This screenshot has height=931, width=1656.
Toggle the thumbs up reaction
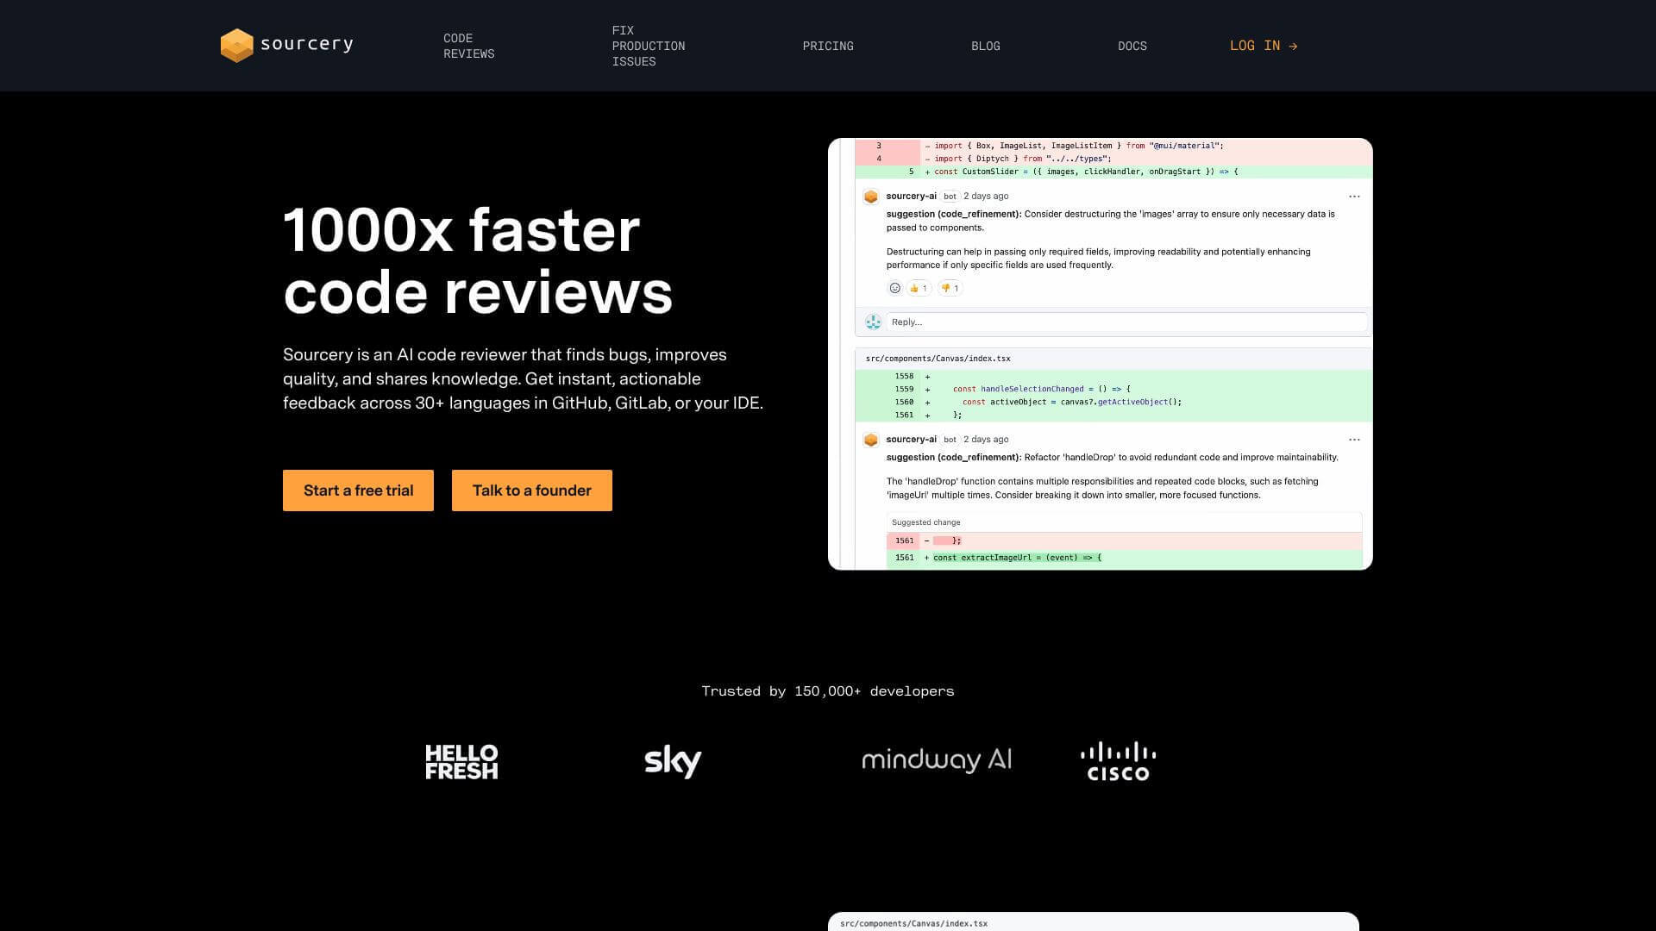(918, 288)
